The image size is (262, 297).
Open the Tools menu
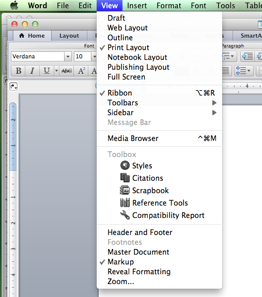(225, 6)
